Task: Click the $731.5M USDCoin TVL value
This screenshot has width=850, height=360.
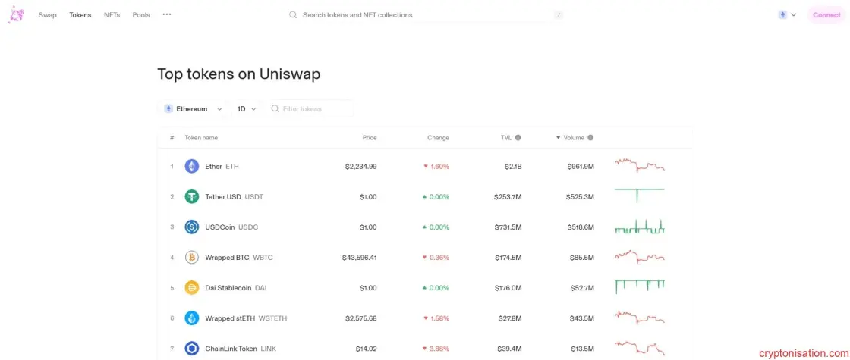Action: (x=508, y=227)
